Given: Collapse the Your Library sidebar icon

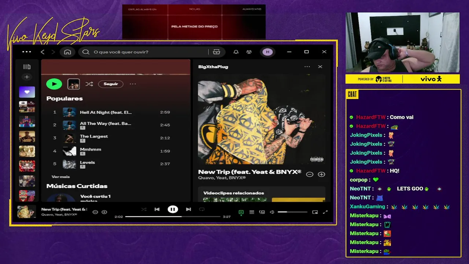Looking at the screenshot, I should (x=27, y=67).
